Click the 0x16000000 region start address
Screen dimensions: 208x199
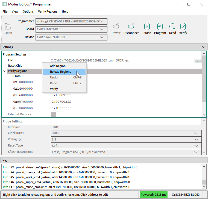point(23,95)
